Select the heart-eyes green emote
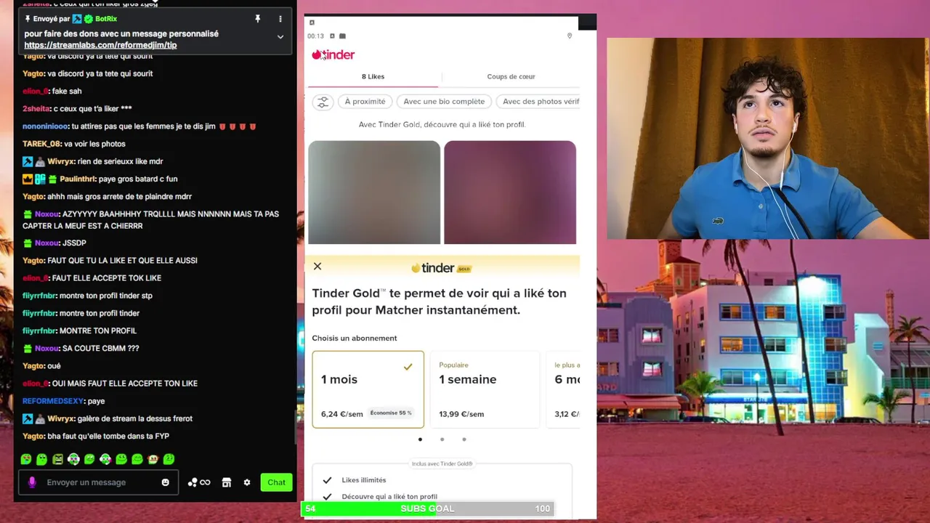This screenshot has width=930, height=523. (26, 459)
